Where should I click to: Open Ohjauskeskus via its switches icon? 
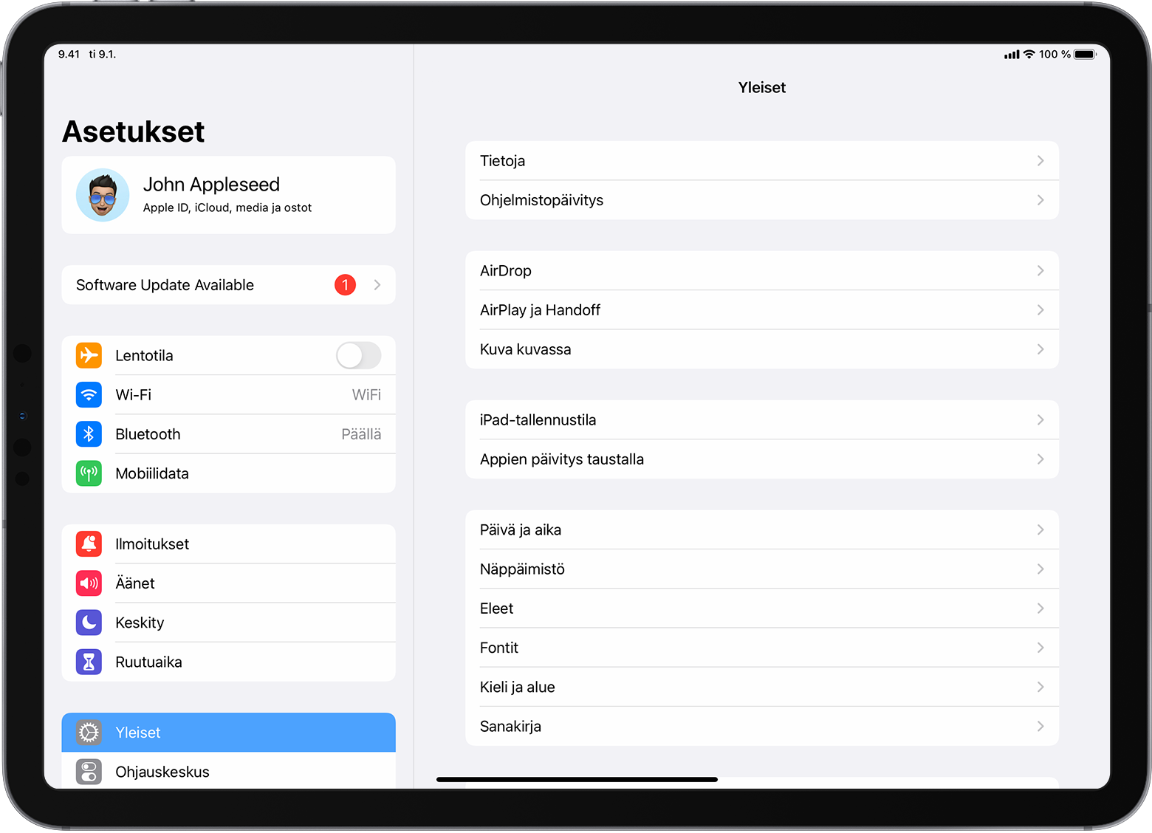pyautogui.click(x=89, y=772)
